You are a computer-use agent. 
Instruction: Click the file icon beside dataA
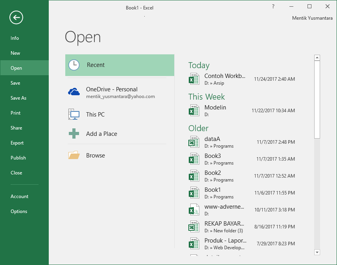(x=194, y=142)
